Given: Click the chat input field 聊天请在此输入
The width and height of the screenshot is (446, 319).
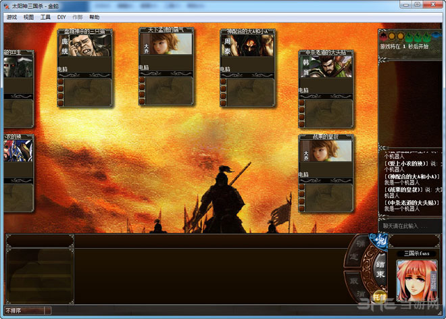Looking at the screenshot, I should click(410, 226).
